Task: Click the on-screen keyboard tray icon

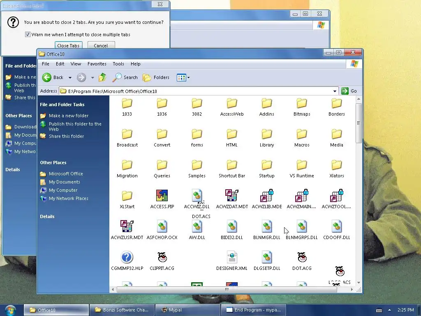Action: (x=379, y=310)
